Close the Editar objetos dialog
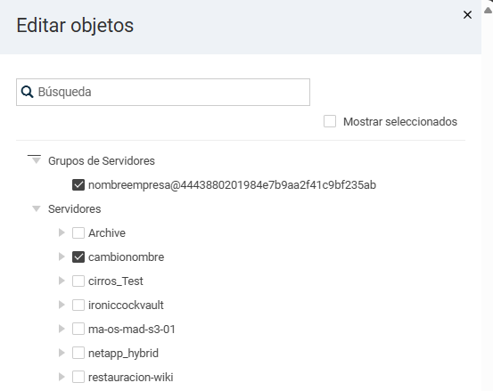The height and width of the screenshot is (391, 493). coord(467,15)
